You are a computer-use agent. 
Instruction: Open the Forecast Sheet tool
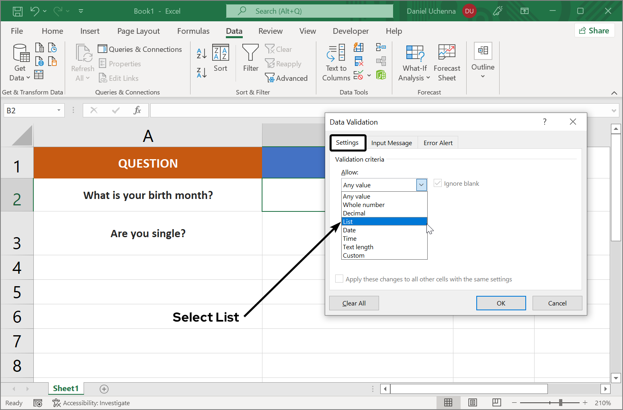click(x=447, y=61)
